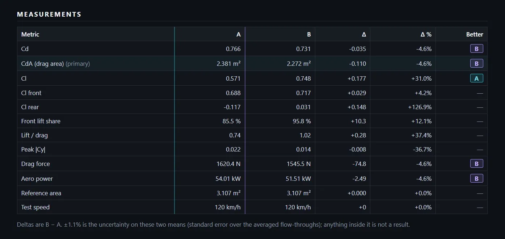
Task: Select the "Cl front" row label
Action: [31, 93]
